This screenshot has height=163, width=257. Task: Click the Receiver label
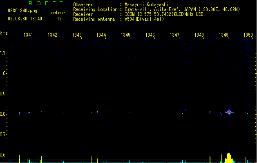(x=83, y=14)
